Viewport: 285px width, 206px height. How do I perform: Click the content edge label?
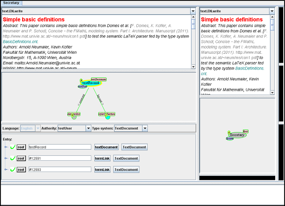coord(81,100)
